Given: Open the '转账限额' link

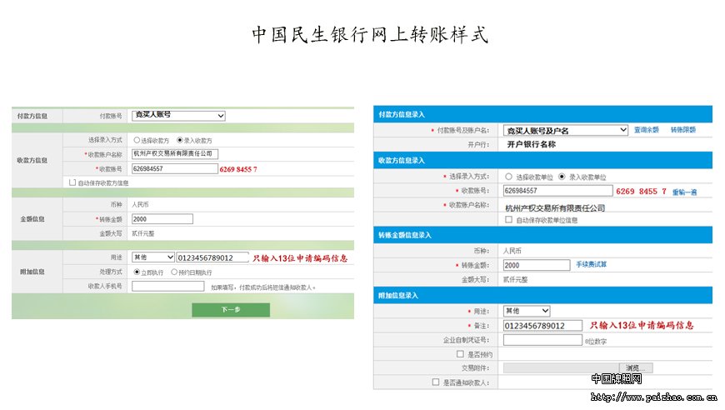Looking at the screenshot, I should point(683,130).
